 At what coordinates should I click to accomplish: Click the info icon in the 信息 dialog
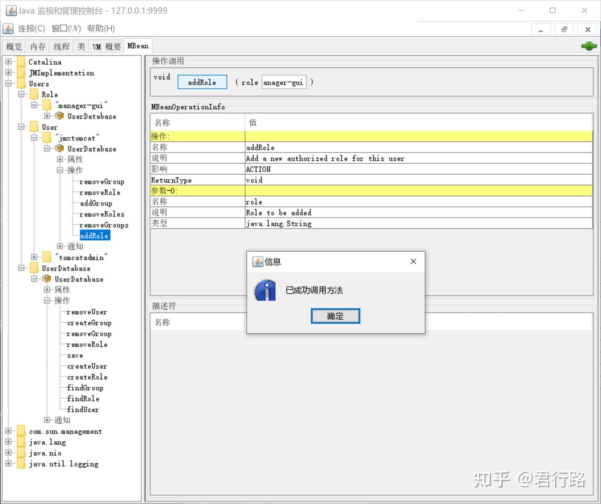(265, 290)
